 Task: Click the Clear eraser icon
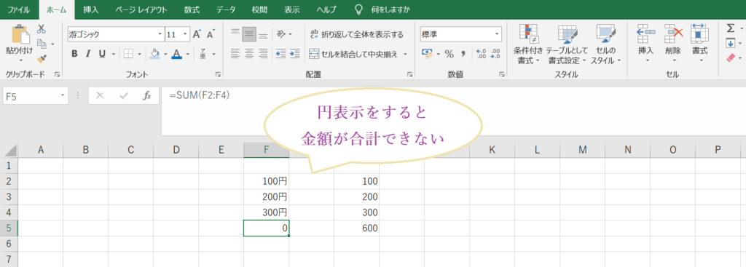pyautogui.click(x=731, y=57)
